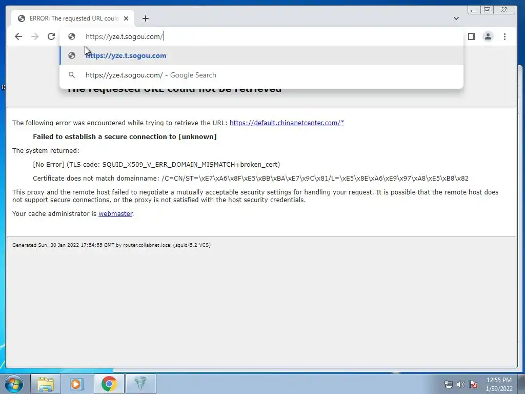Screen dimensions: 525x394
Task: Click the globe icon beside sogou suggestion
Action: click(x=72, y=55)
